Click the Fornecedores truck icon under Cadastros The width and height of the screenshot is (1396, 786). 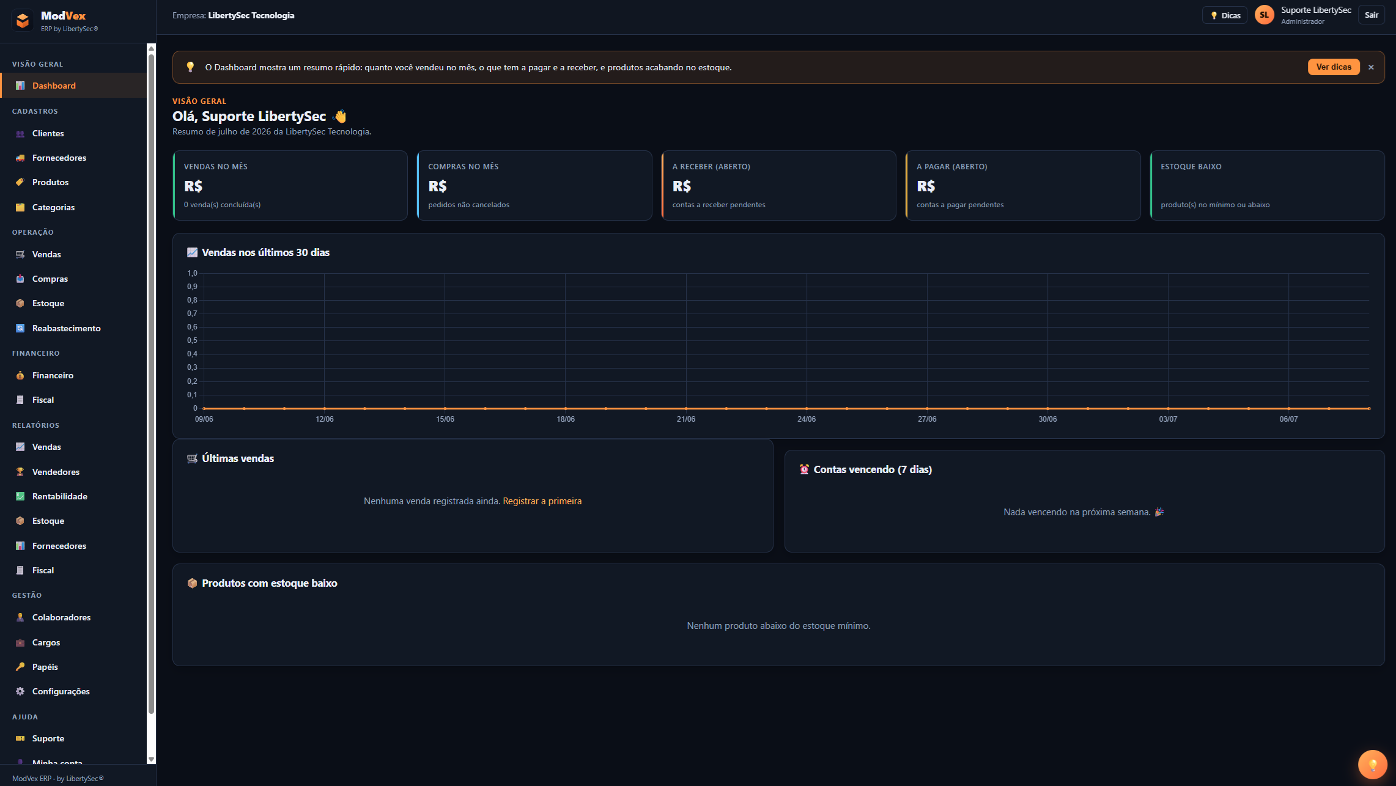click(20, 158)
